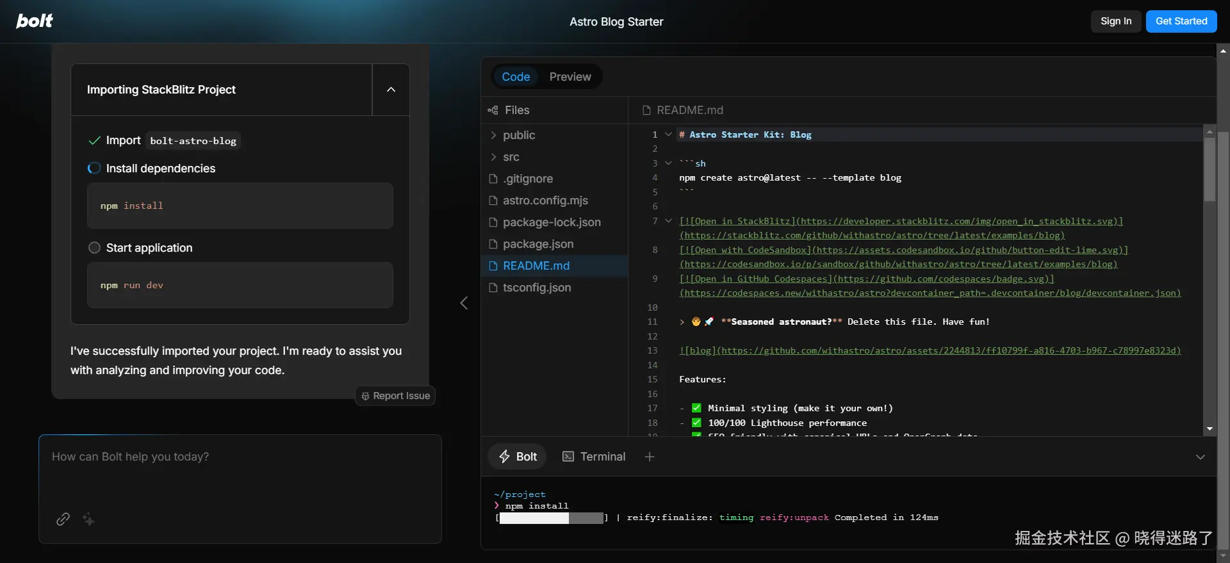Open .gitignore in the file tree
Viewport: 1230px width, 563px height.
click(x=554, y=179)
